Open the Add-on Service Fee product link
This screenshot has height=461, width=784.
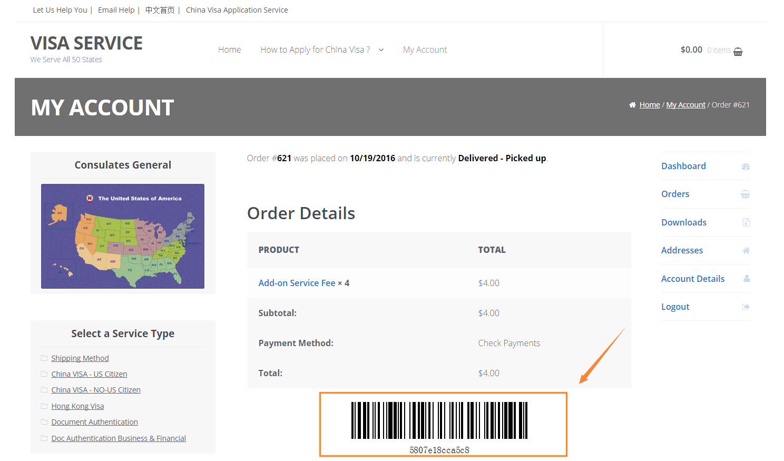pos(297,283)
